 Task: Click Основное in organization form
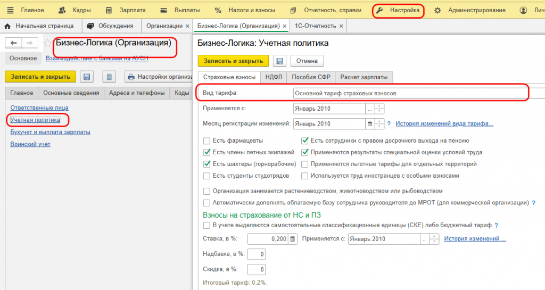pyautogui.click(x=23, y=59)
